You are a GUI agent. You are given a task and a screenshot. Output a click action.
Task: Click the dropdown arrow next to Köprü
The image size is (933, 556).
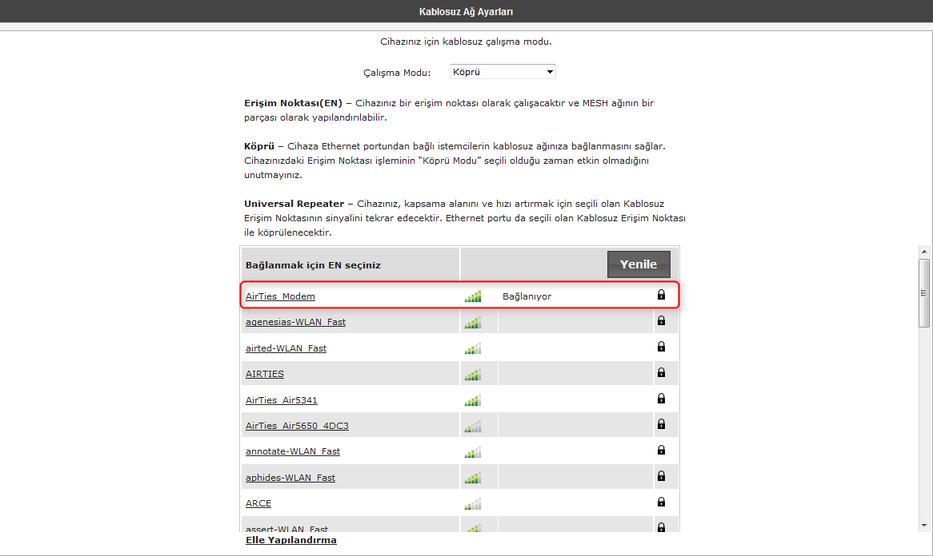pos(549,71)
